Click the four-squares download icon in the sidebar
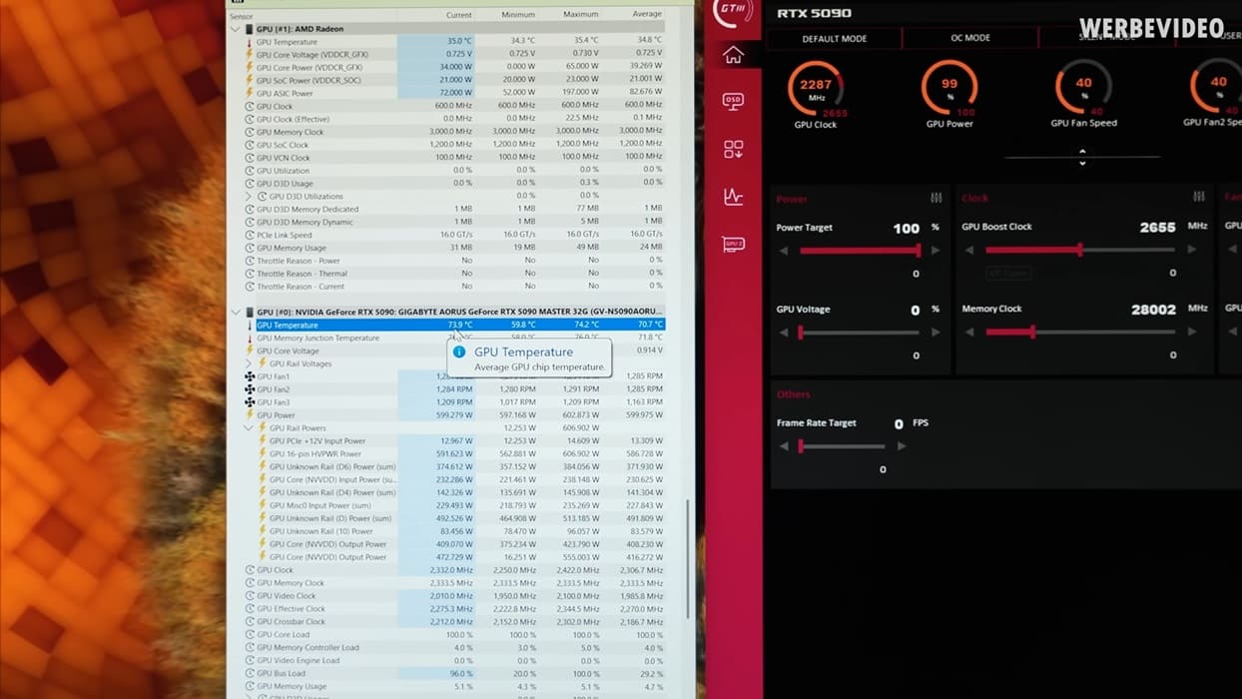Image resolution: width=1242 pixels, height=699 pixels. coord(733,150)
